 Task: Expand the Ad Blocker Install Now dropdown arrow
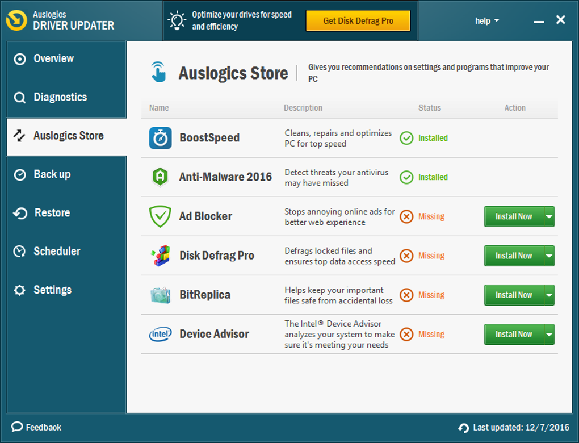click(x=549, y=216)
